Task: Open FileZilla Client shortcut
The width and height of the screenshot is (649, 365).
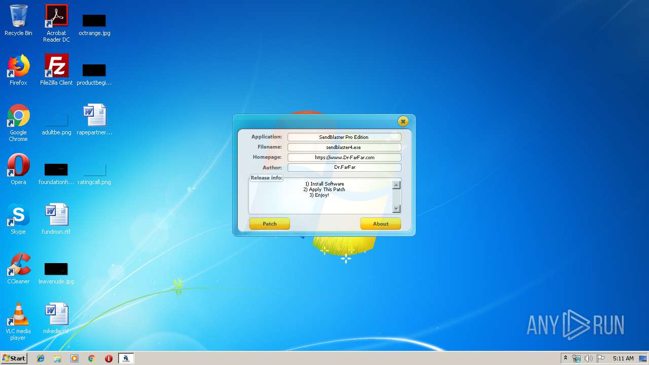Action: coord(56,70)
